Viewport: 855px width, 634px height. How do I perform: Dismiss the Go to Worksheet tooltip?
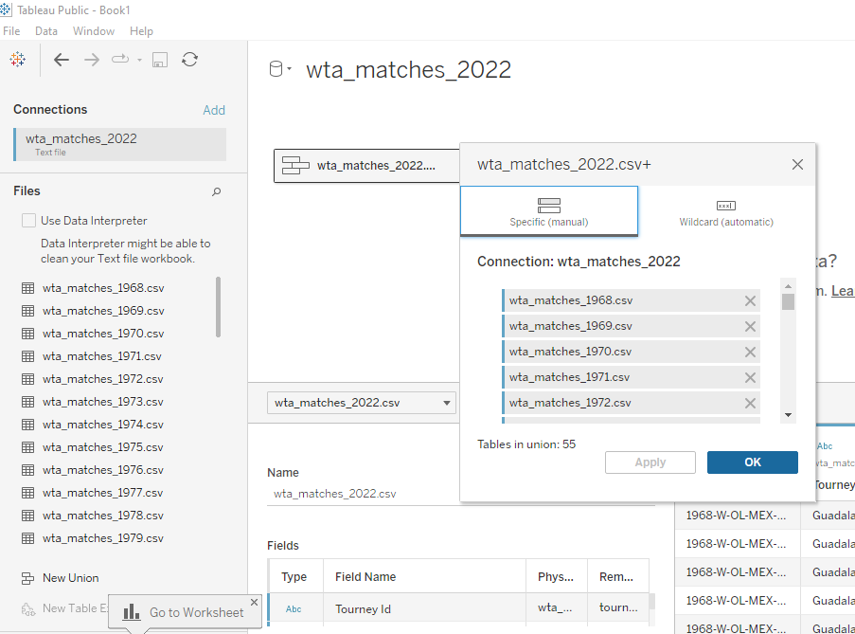coord(254,602)
